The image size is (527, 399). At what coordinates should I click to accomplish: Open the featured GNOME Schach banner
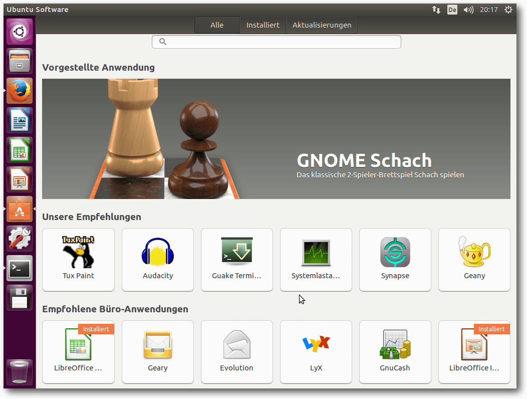pos(276,139)
